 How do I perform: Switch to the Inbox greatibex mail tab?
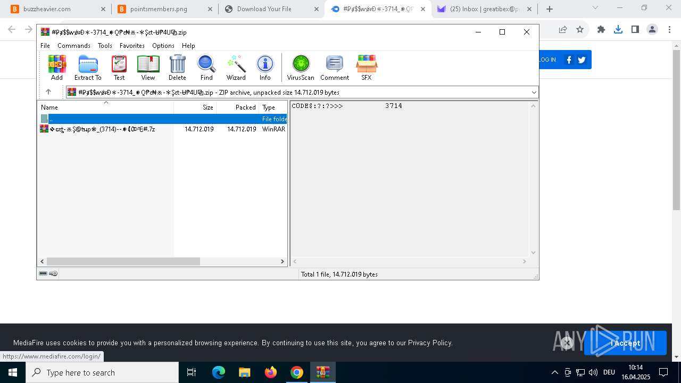click(485, 9)
